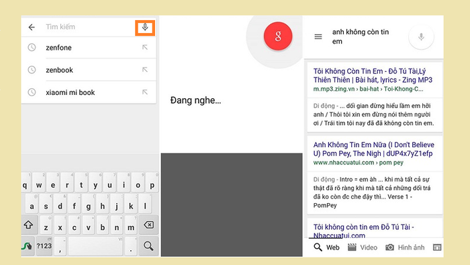This screenshot has height=265, width=470.
Task: Tap the l key on keyboard
Action: (145, 204)
